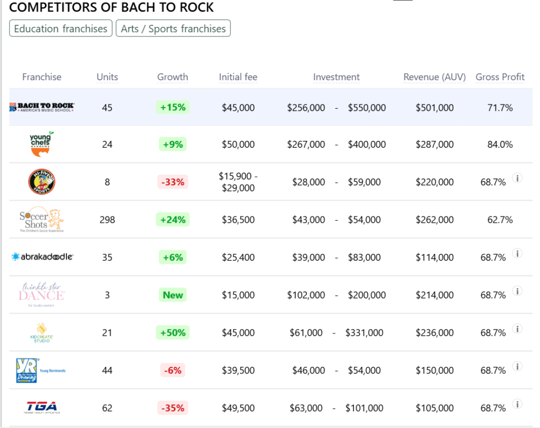This screenshot has width=540, height=428.
Task: Click the $214,000 revenue value
Action: [435, 295]
